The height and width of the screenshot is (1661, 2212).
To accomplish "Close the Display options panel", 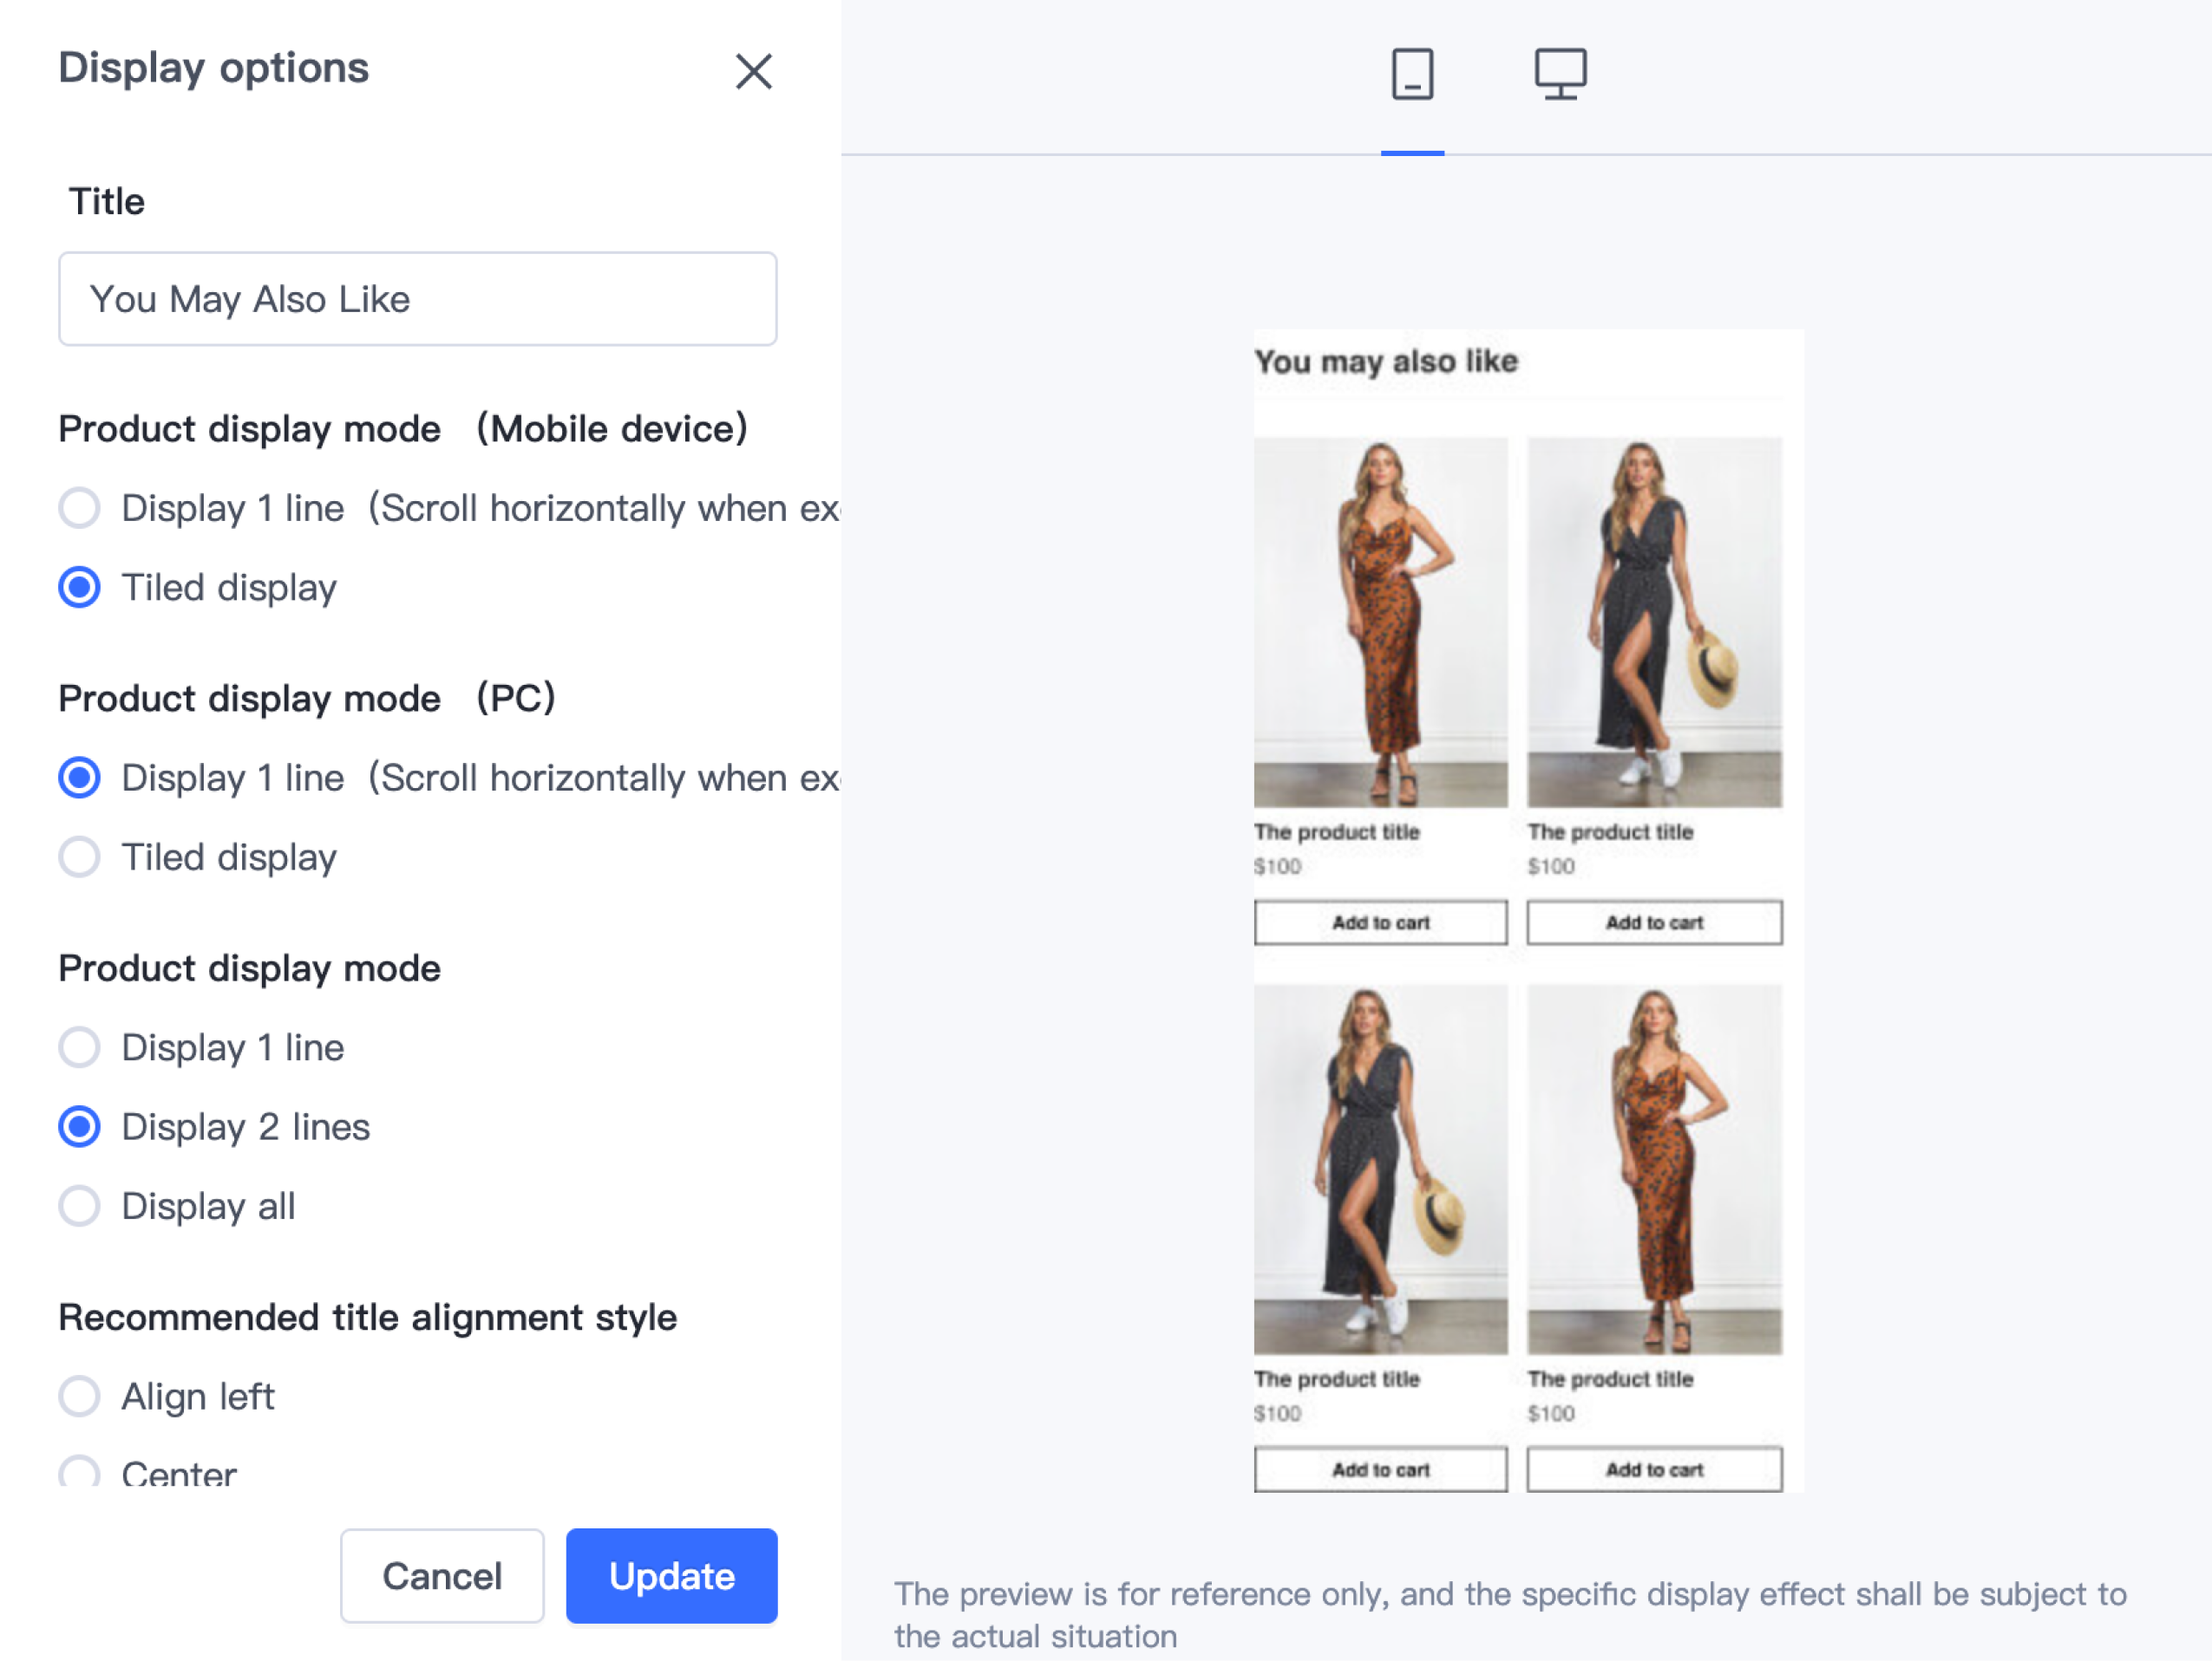I will (753, 72).
